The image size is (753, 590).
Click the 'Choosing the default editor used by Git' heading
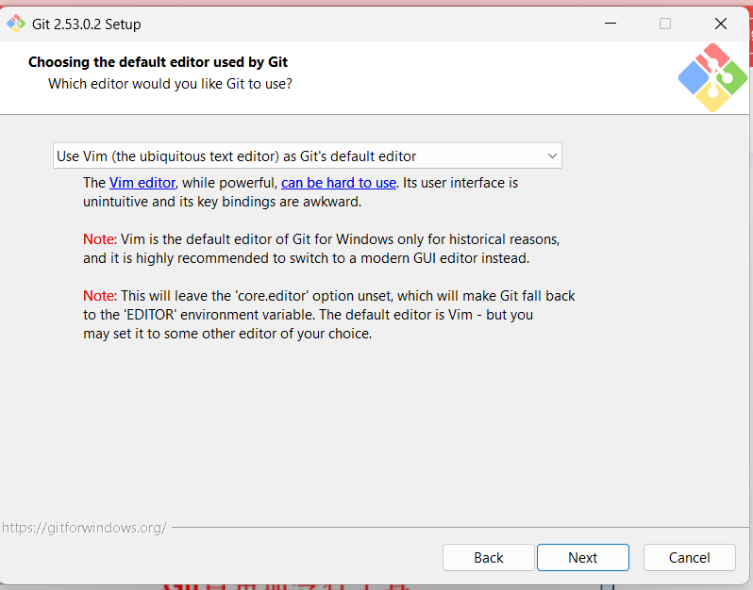pos(158,62)
